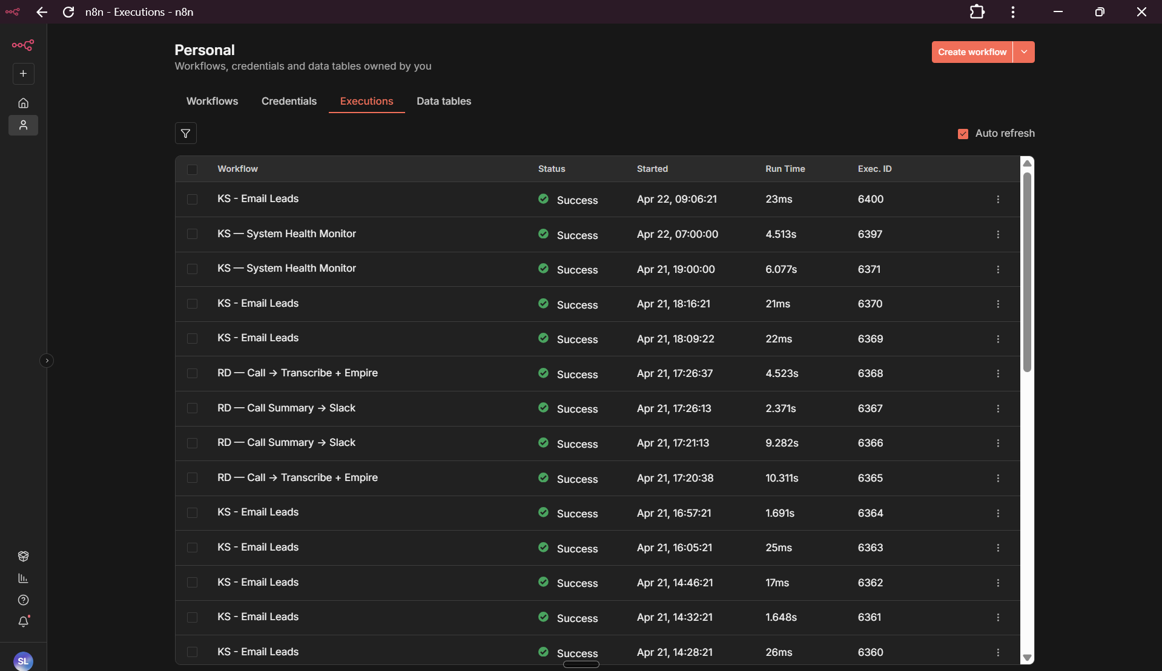The height and width of the screenshot is (671, 1162).
Task: Expand the collapsed sidebar with the chevron
Action: (x=47, y=361)
